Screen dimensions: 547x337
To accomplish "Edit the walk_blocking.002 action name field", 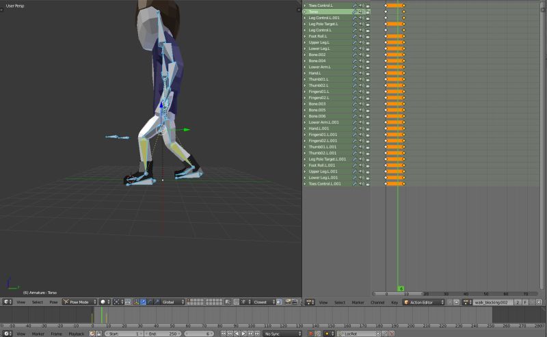I will click(x=493, y=302).
